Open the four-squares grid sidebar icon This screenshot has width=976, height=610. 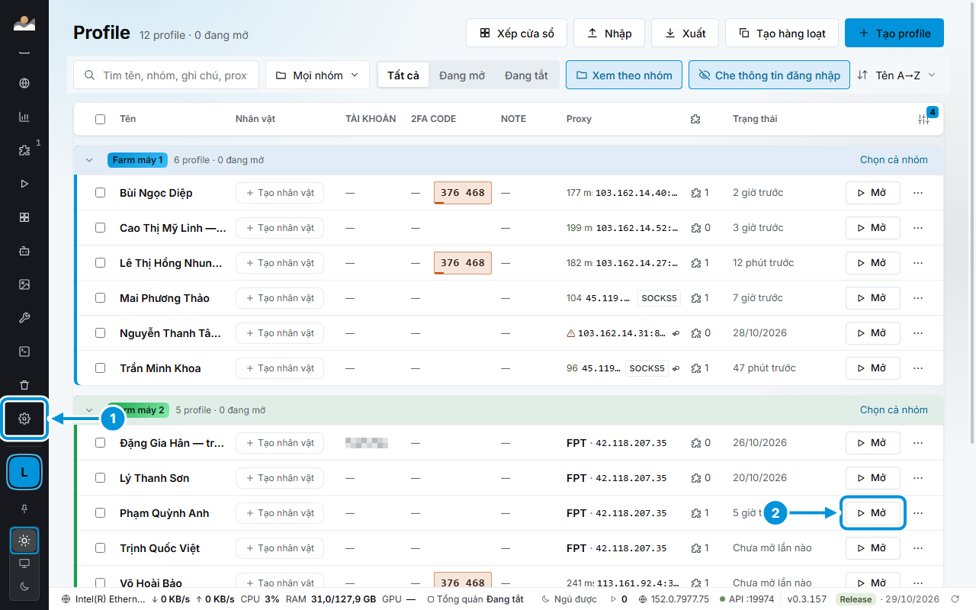tap(24, 217)
